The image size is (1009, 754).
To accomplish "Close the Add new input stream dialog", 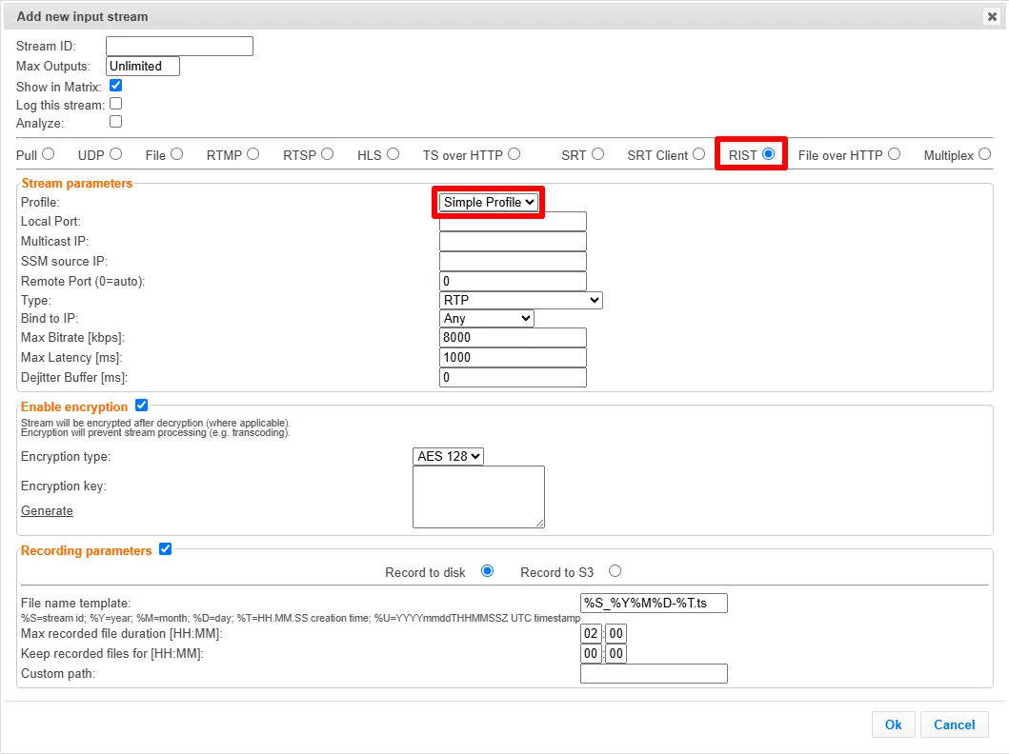I will coord(992,17).
